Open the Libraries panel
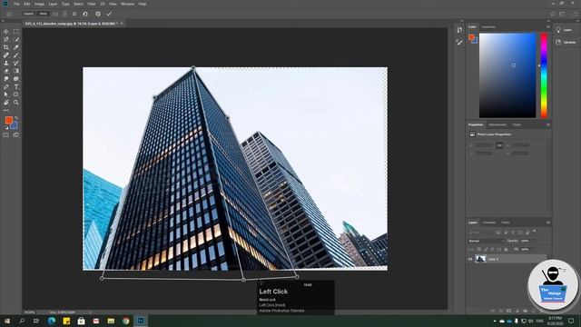The width and height of the screenshot is (581, 327). 566,43
